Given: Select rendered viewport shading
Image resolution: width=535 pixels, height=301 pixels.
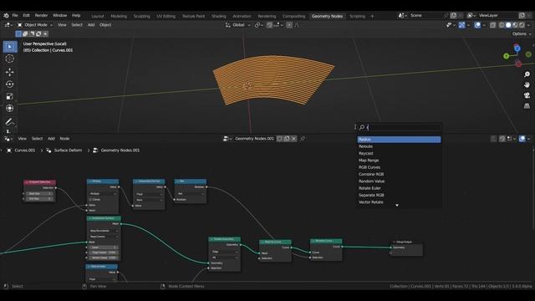Looking at the screenshot, I should coord(522,25).
